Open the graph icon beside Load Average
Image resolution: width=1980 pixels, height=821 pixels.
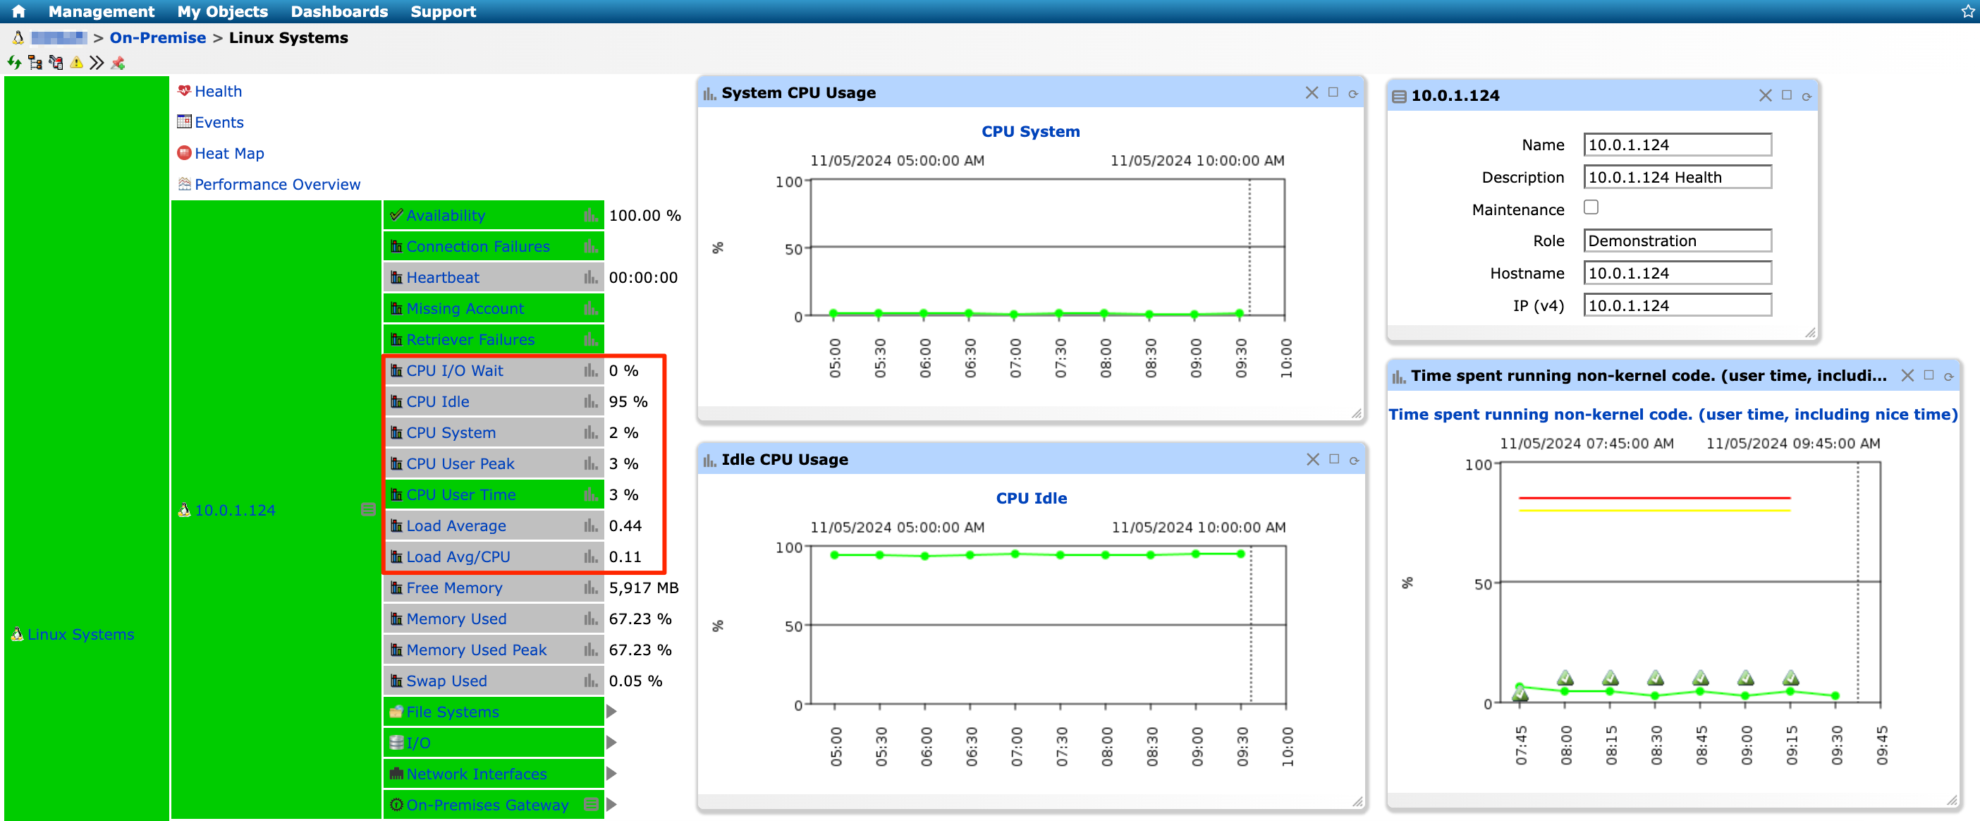(589, 525)
